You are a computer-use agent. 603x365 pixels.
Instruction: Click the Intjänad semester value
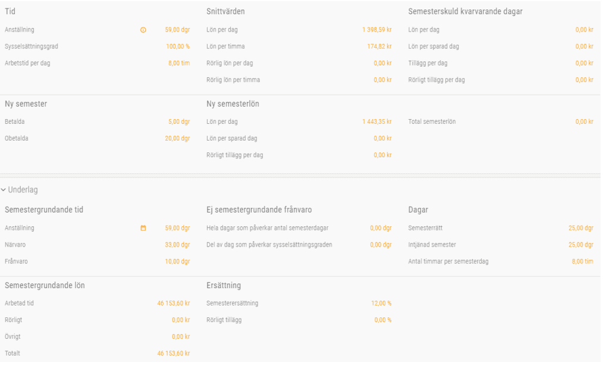coord(581,245)
